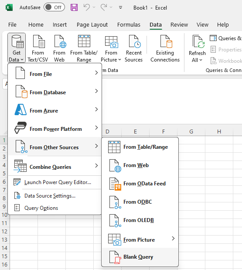
Task: Select column F header
Action: 164,132
